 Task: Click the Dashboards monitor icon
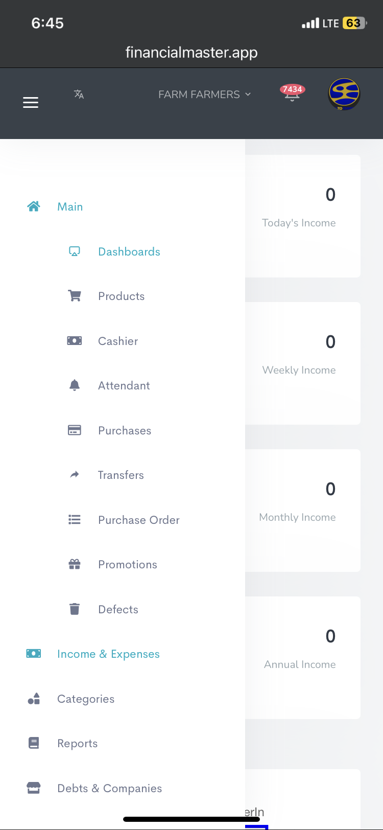coord(75,251)
